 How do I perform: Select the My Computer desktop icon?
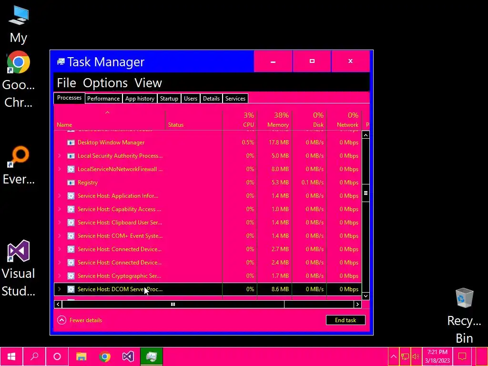pos(19,25)
